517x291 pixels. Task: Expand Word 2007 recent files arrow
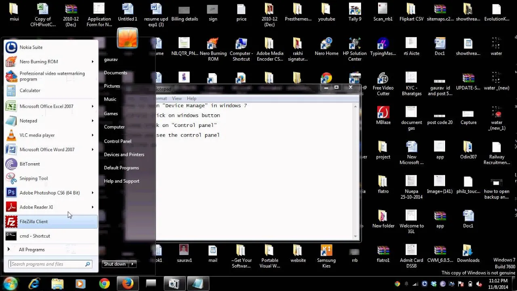tap(92, 150)
